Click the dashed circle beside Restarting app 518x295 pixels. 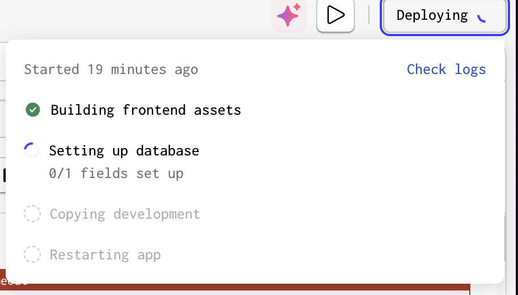coord(32,255)
